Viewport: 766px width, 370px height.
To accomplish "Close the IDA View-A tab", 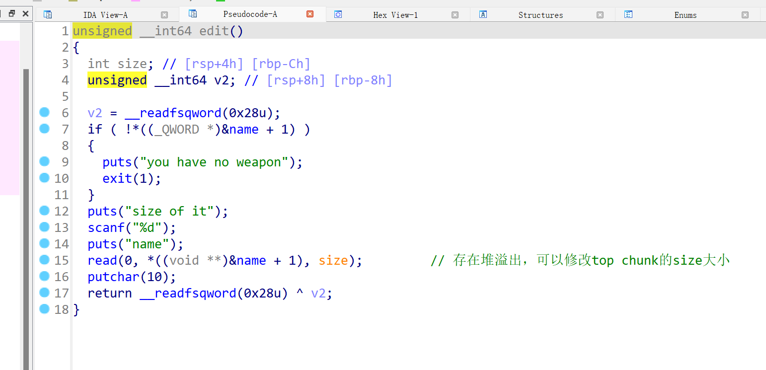I will 164,15.
